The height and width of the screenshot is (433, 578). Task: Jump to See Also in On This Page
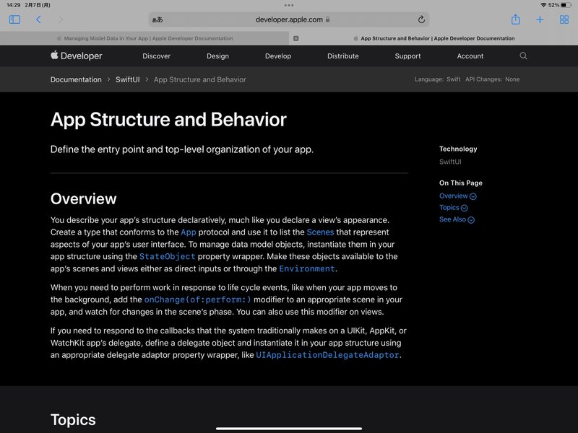[x=457, y=219]
